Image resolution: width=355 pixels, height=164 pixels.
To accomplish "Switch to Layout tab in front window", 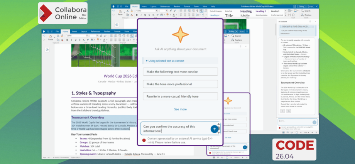I will click(84, 32).
